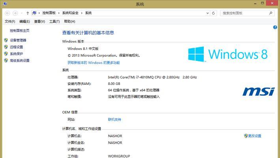
Task: Open 系统保护 link
Action: point(17,54)
